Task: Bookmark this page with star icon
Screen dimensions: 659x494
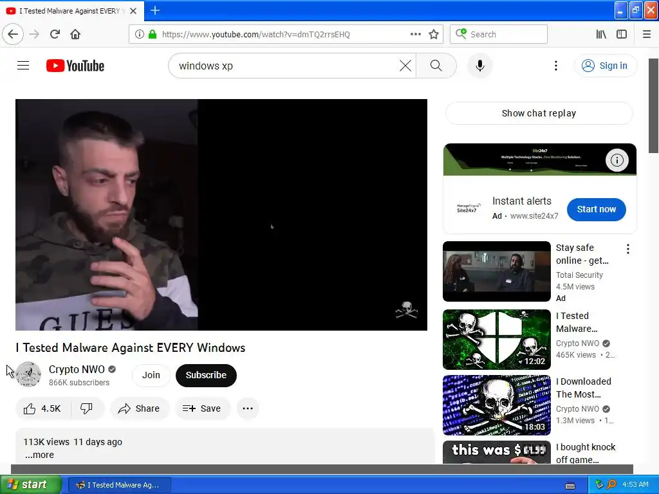Action: click(x=434, y=34)
